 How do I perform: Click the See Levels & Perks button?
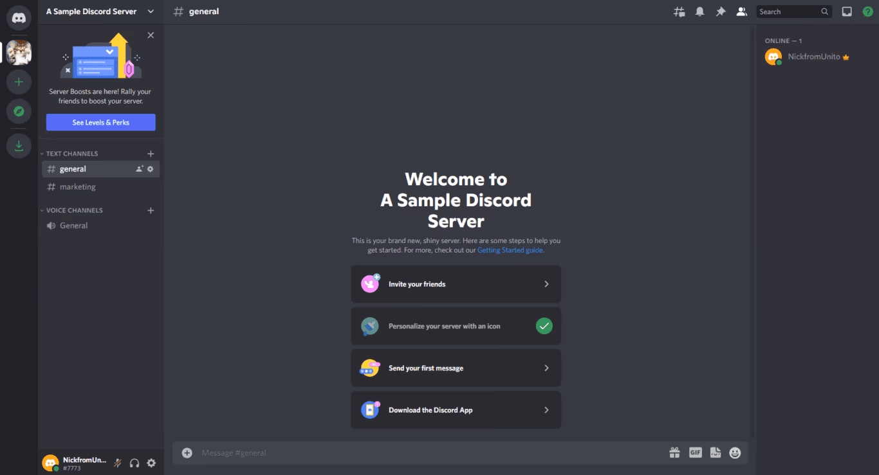click(x=100, y=122)
